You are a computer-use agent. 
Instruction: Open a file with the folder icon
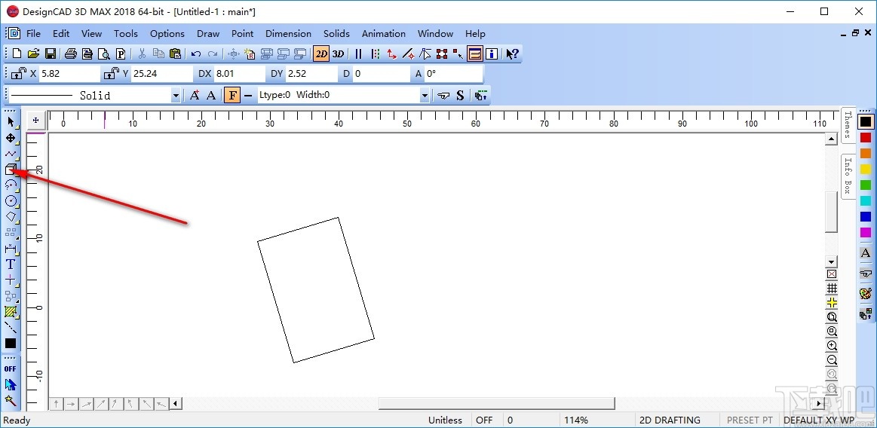[34, 53]
